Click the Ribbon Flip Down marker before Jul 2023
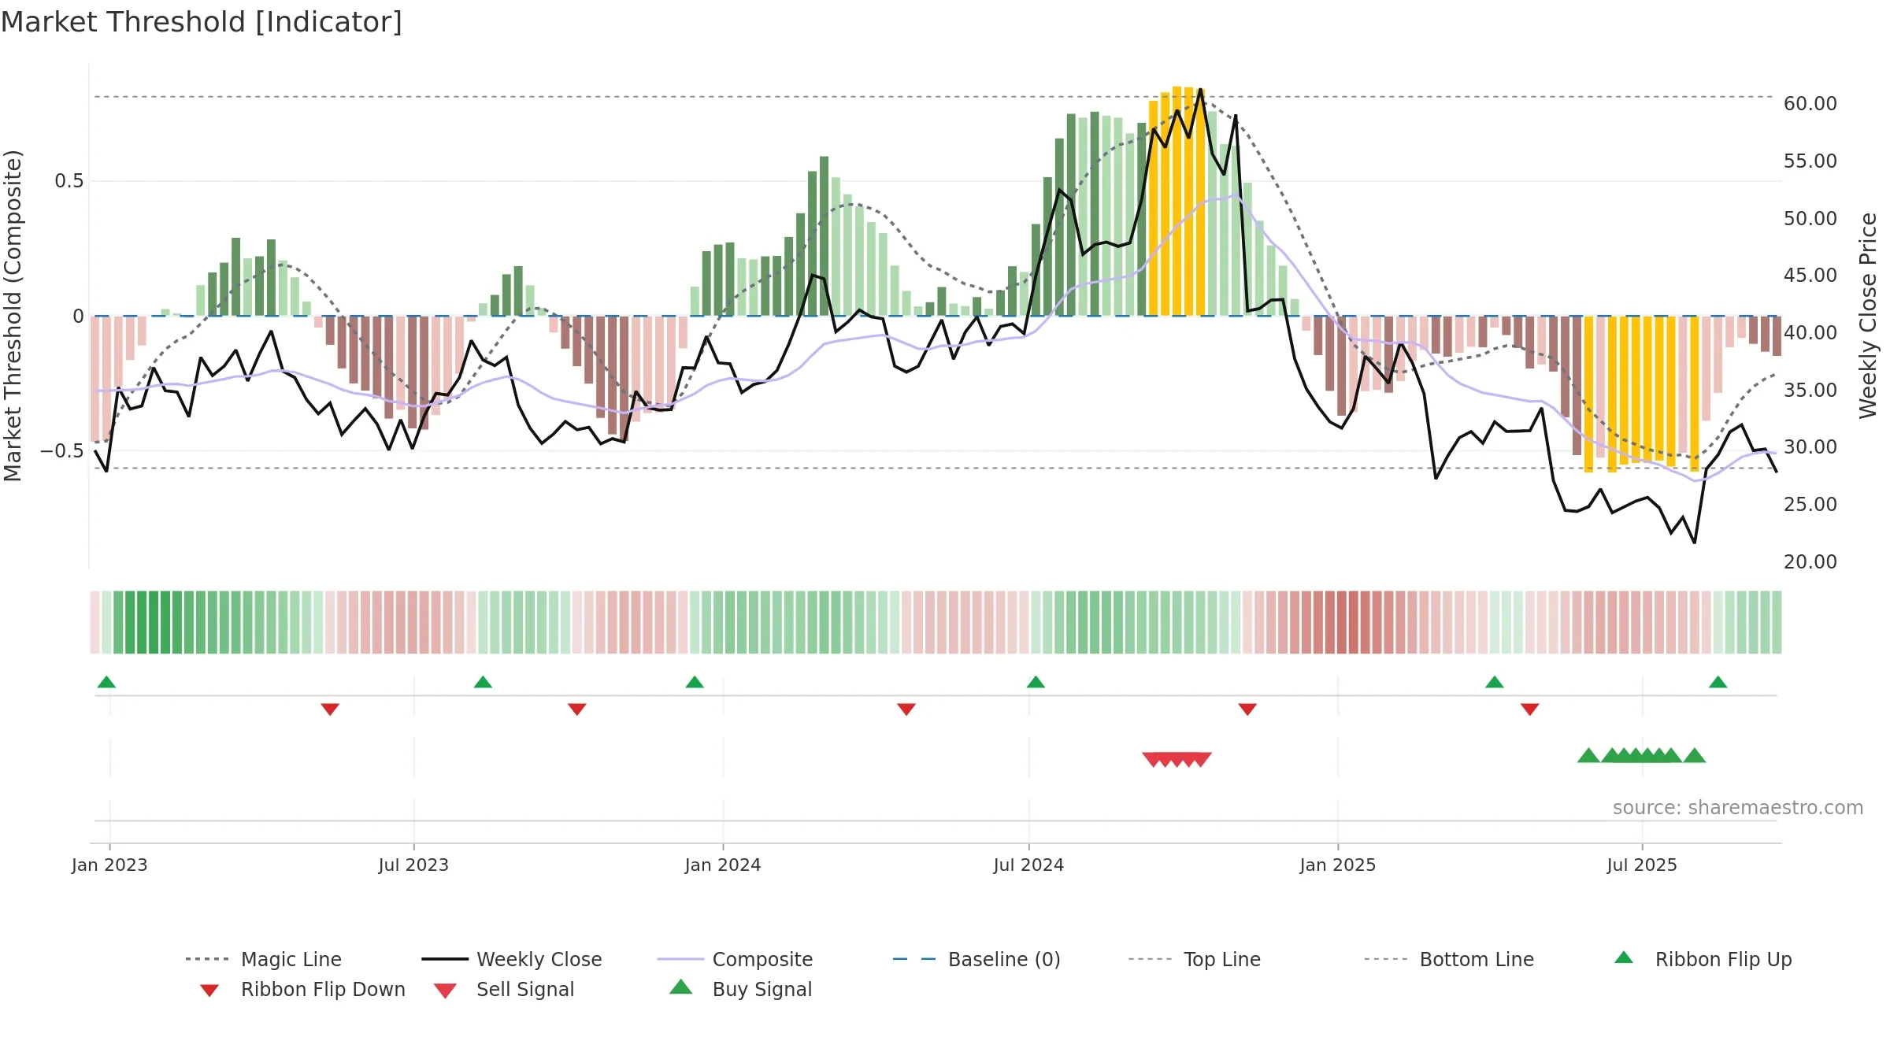 [x=330, y=709]
